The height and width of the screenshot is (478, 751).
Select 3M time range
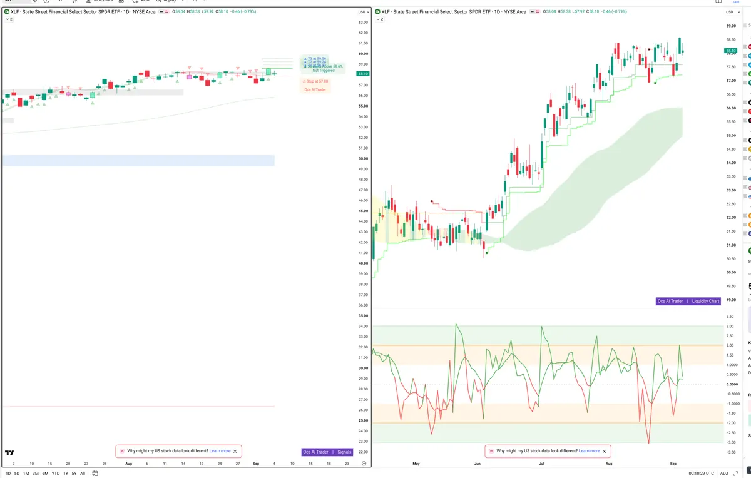click(36, 473)
